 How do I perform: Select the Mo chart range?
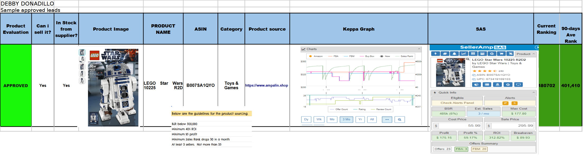point(332,120)
